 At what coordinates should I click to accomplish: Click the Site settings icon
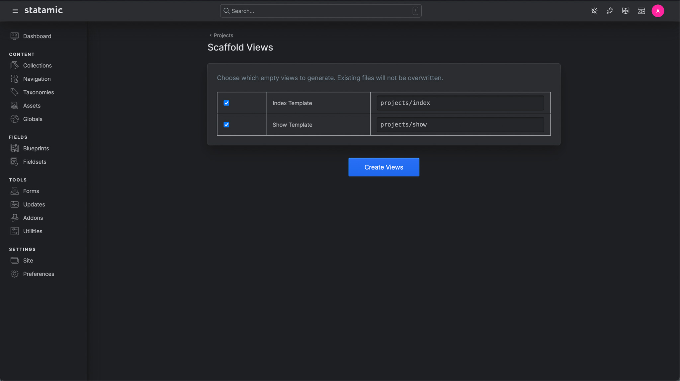(15, 261)
